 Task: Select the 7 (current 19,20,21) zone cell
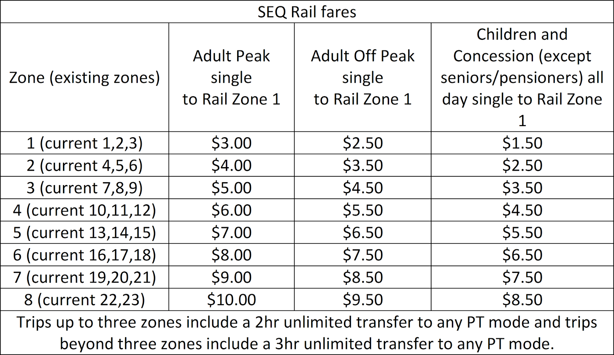click(x=84, y=277)
